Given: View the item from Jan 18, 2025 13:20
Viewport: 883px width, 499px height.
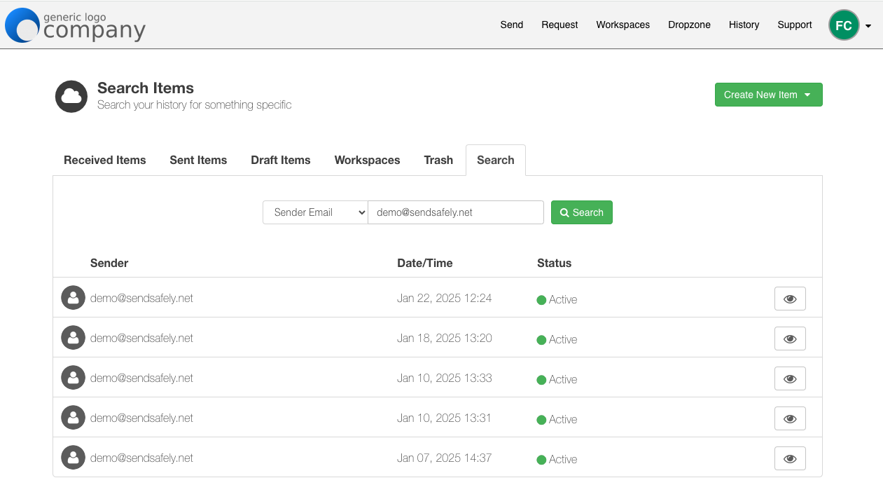Looking at the screenshot, I should [x=790, y=339].
